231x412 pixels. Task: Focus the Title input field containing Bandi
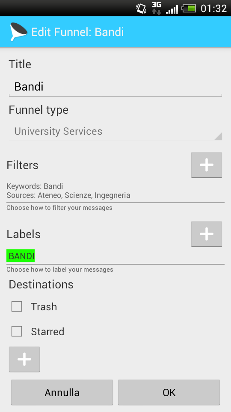coord(115,87)
